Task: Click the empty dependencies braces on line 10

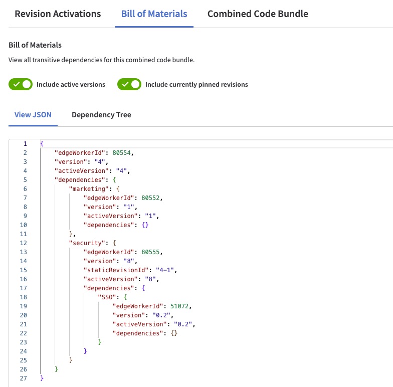Action: (143, 225)
